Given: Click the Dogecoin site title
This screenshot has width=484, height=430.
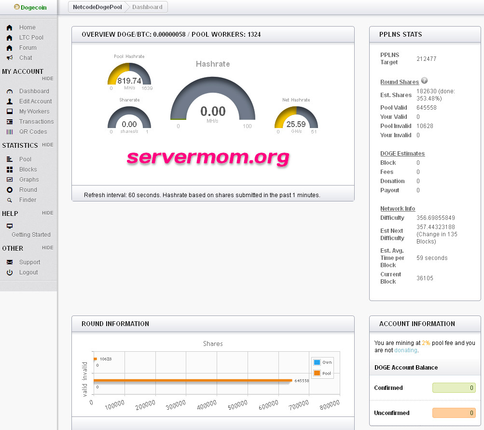Looking at the screenshot, I should pos(34,7).
